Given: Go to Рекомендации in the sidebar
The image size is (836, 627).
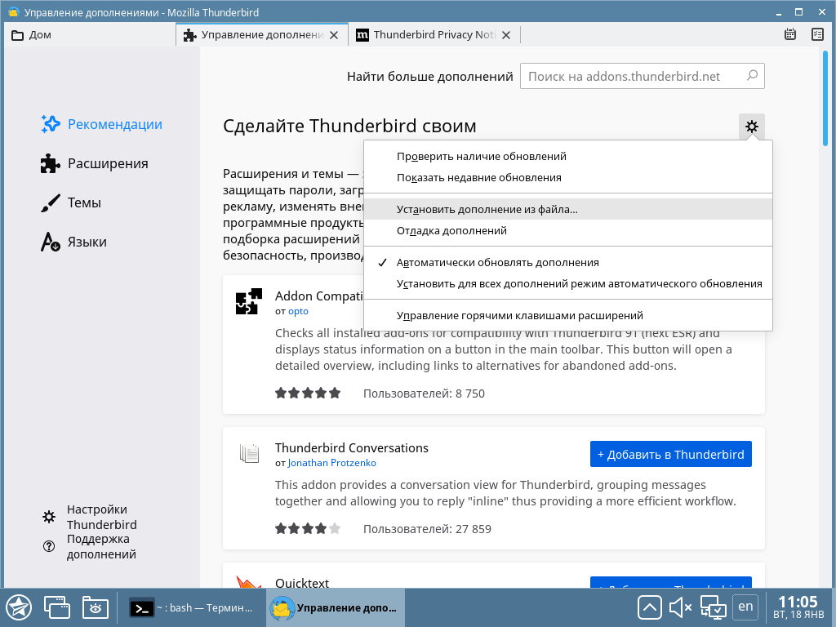Looking at the screenshot, I should [114, 124].
